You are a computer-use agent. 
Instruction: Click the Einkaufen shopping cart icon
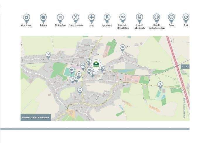pos(60,18)
